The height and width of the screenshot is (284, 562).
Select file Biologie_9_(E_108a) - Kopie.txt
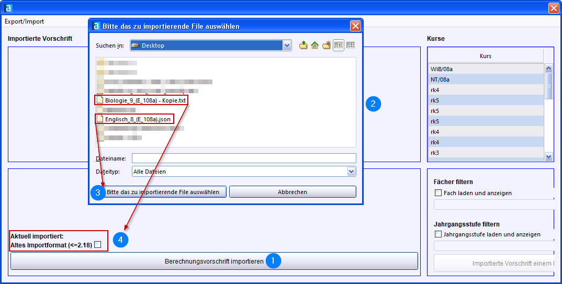(x=145, y=100)
